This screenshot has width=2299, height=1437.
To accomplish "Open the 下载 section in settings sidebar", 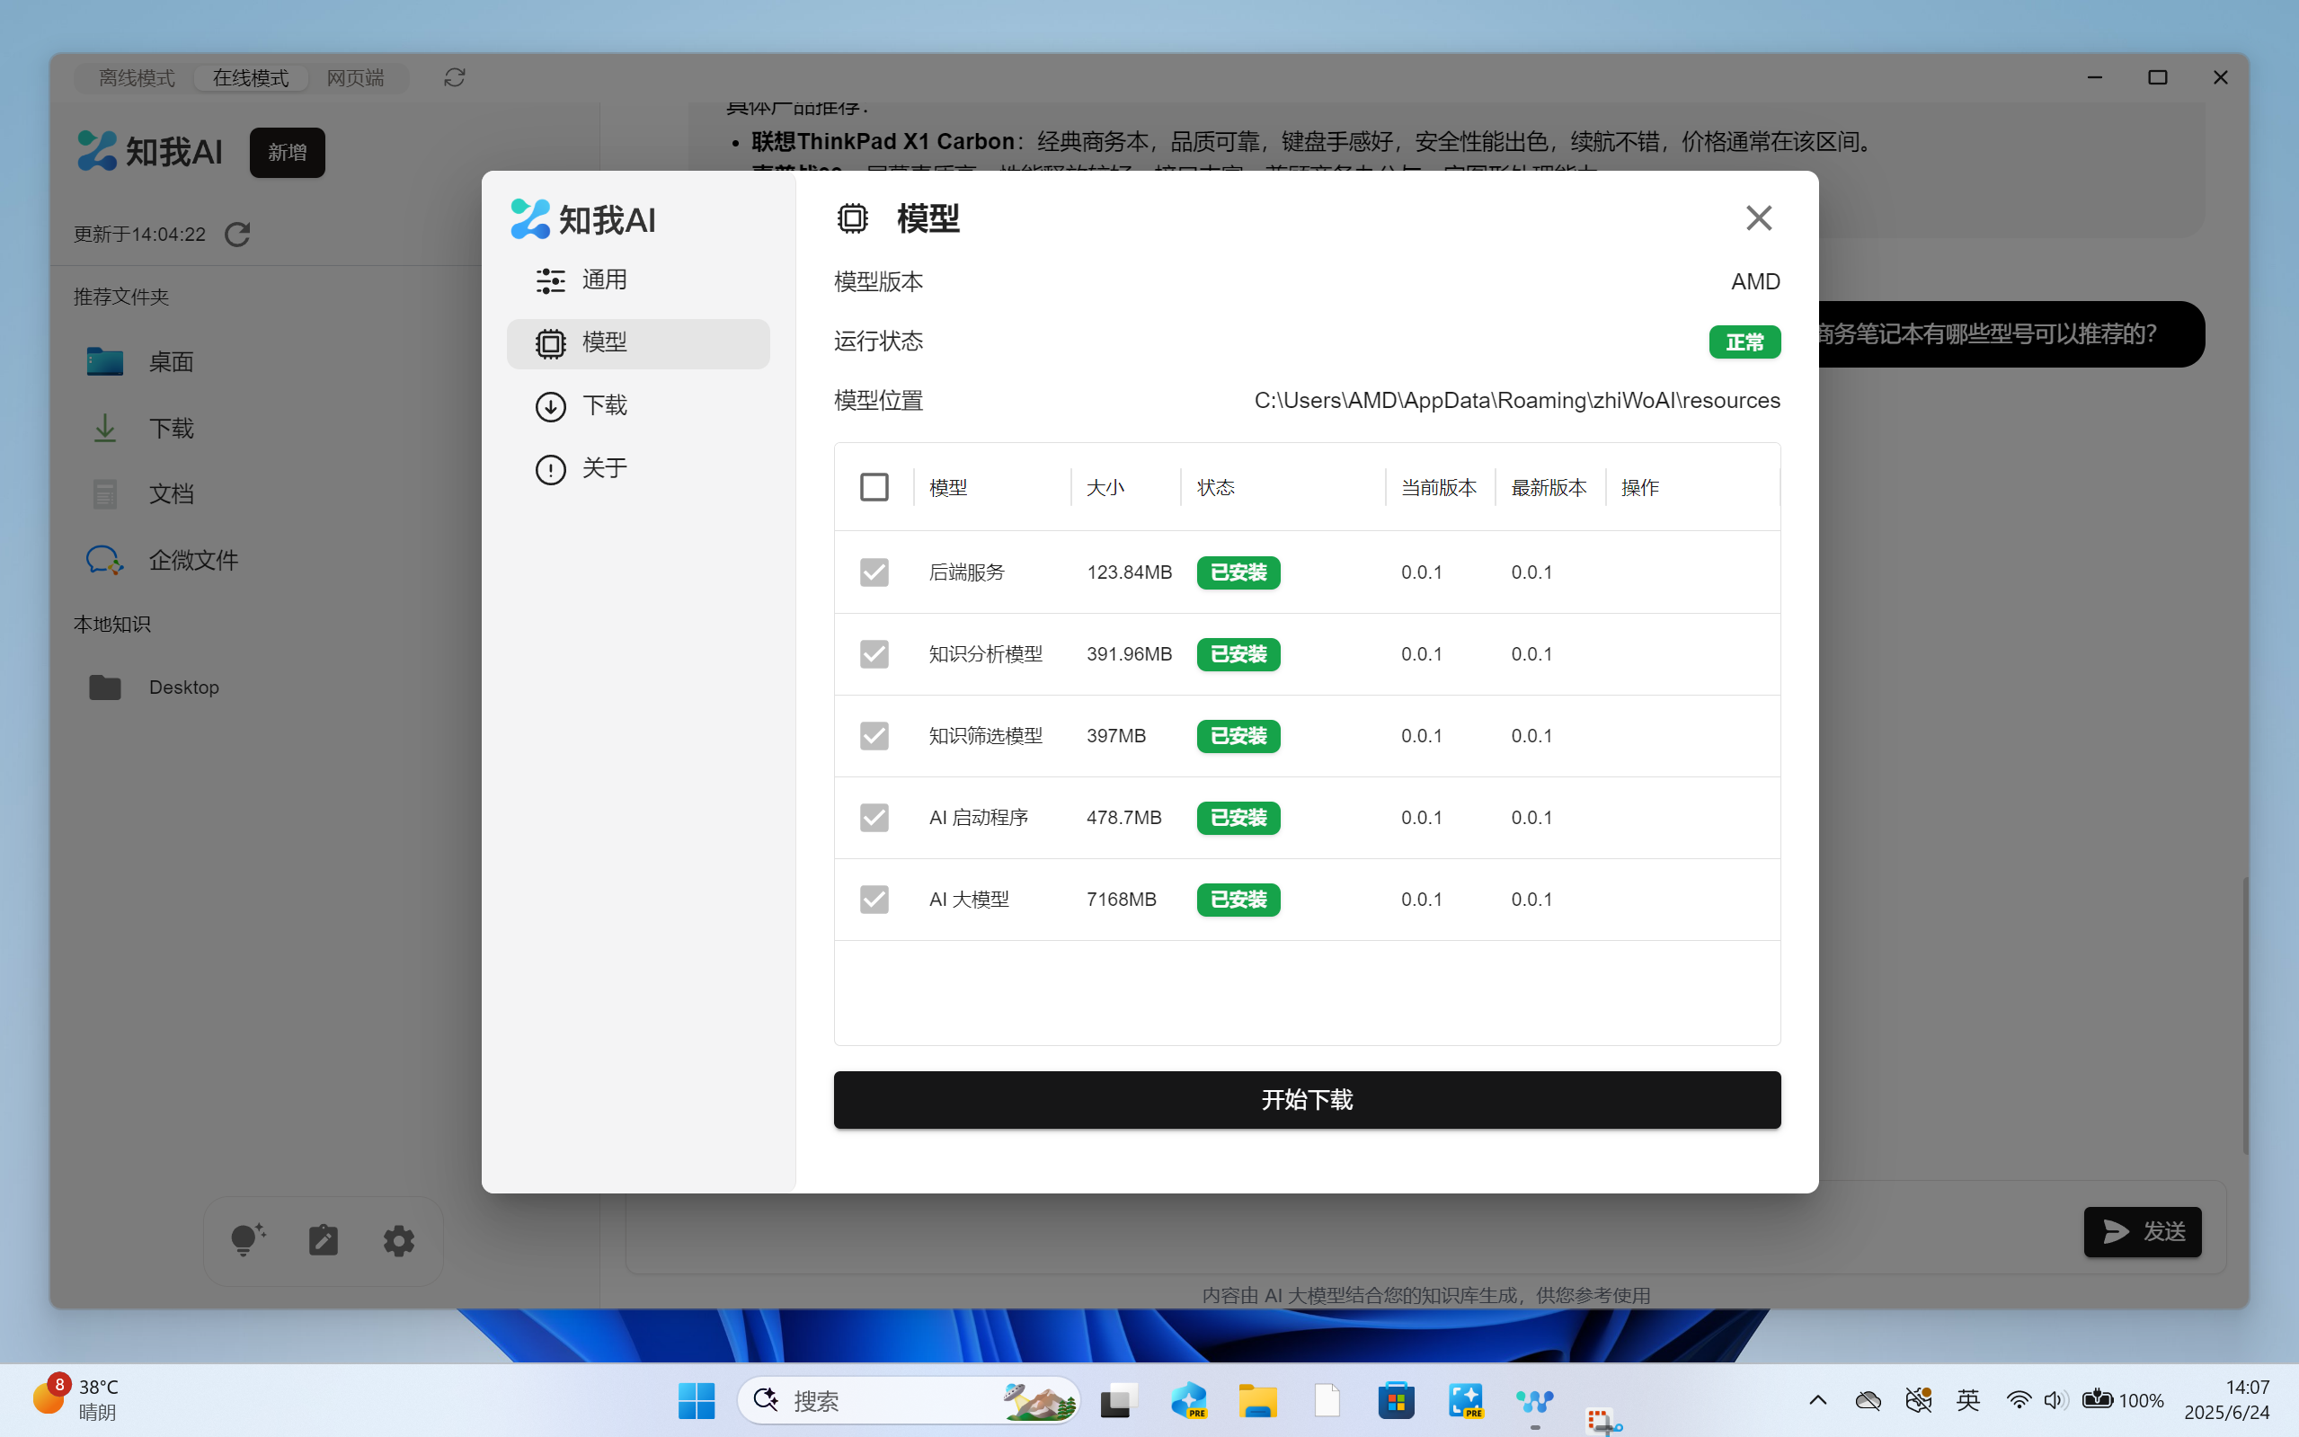I will 638,406.
